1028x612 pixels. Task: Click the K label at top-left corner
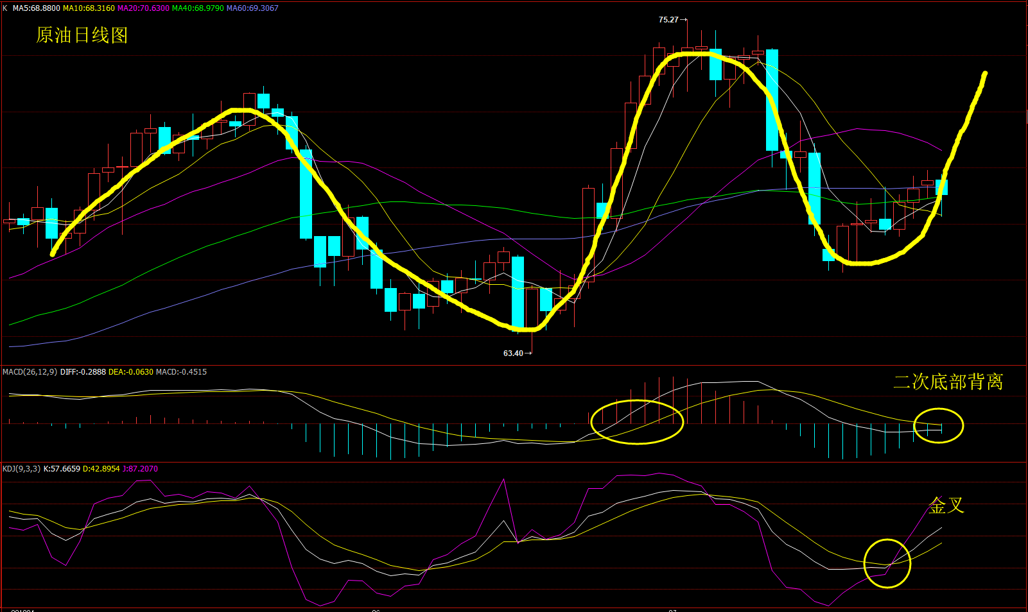5,8
